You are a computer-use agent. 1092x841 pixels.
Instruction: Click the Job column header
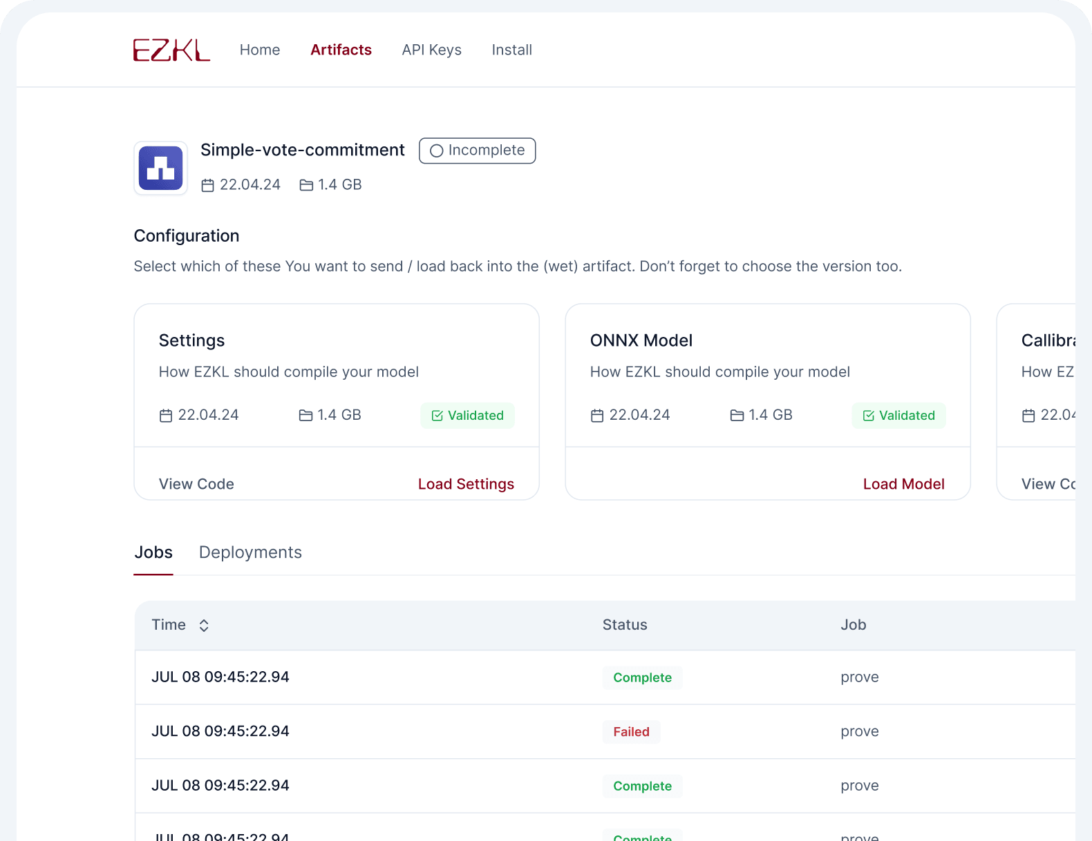tap(853, 625)
